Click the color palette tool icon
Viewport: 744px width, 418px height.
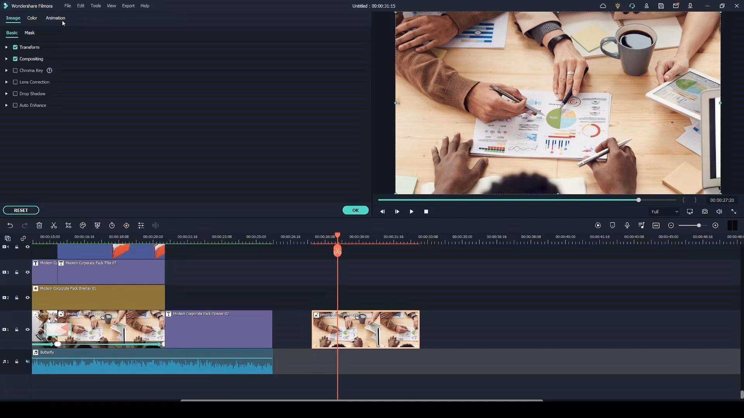coord(83,225)
